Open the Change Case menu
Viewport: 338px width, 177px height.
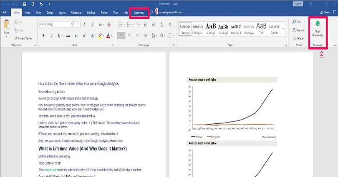pos(101,25)
